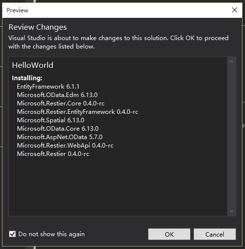Cancel the package installation
Image resolution: width=245 pixels, height=249 pixels.
[x=215, y=234]
